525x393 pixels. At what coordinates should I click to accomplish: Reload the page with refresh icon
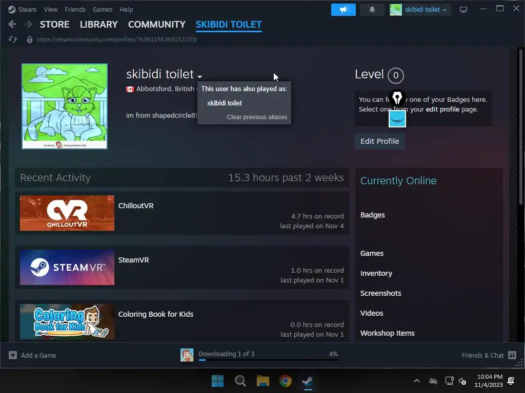tap(13, 39)
